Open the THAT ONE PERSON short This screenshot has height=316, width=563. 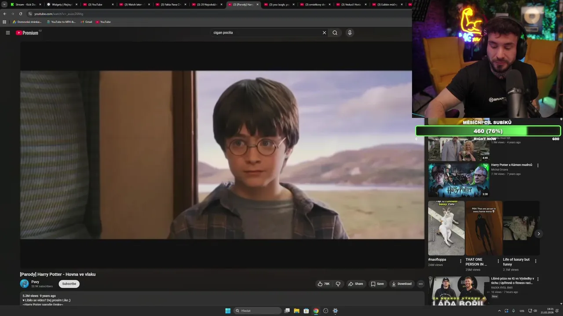[484, 228]
